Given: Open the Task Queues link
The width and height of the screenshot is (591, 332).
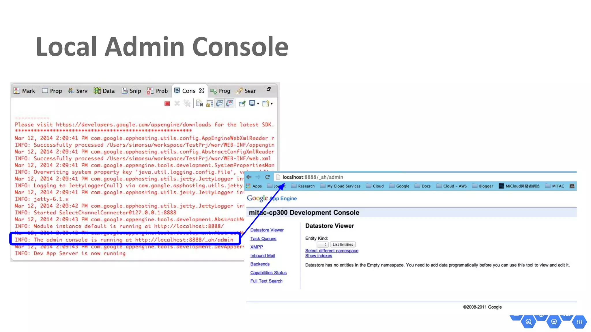Looking at the screenshot, I should (263, 239).
